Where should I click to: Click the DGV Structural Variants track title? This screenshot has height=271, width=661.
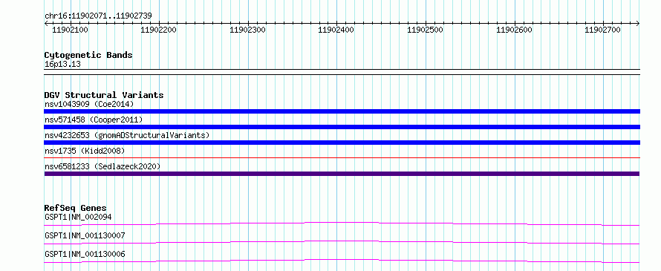(x=104, y=95)
